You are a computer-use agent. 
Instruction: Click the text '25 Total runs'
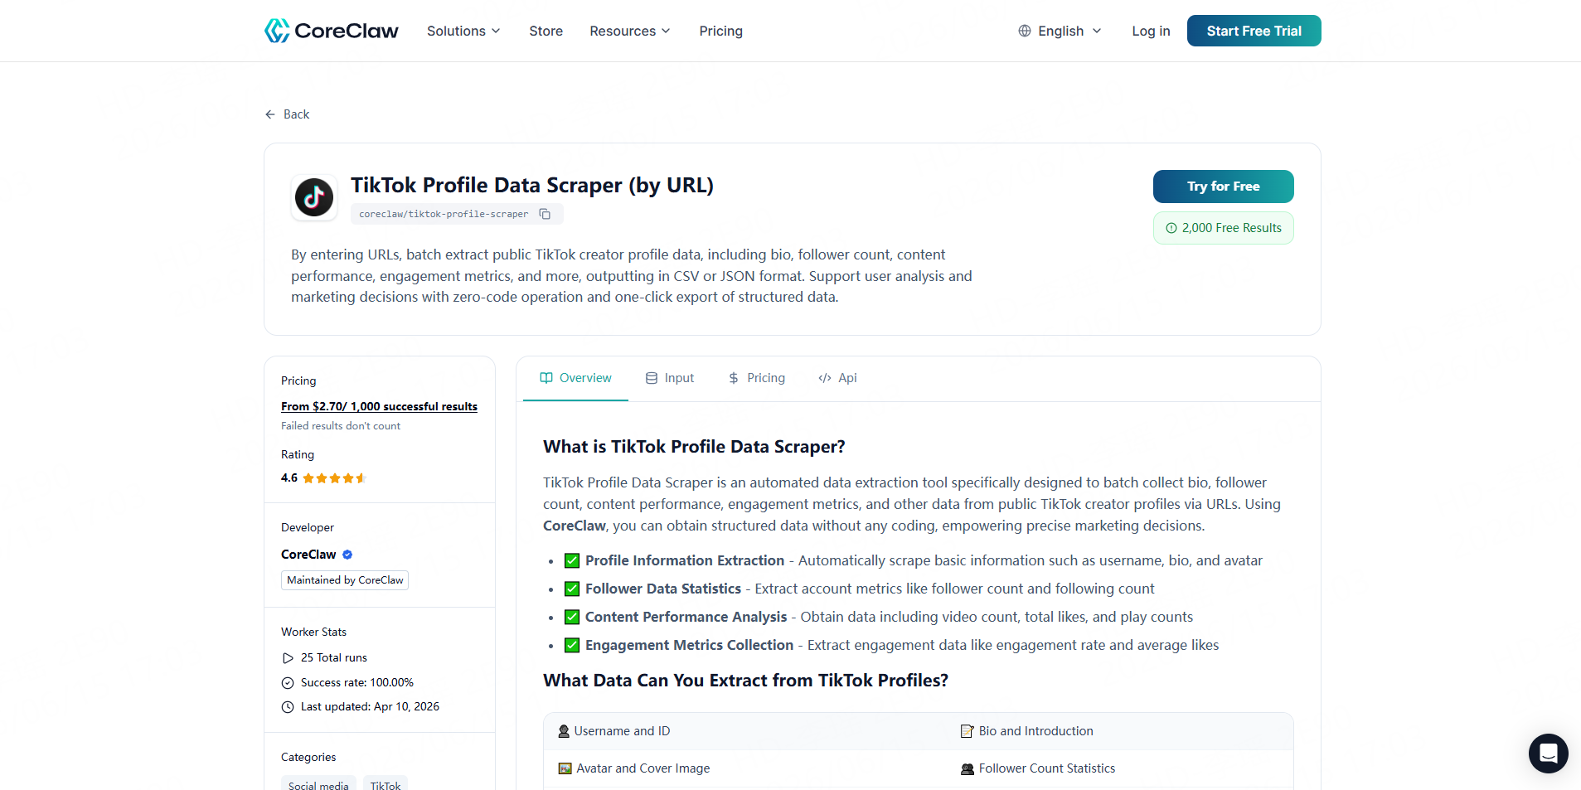(x=334, y=658)
